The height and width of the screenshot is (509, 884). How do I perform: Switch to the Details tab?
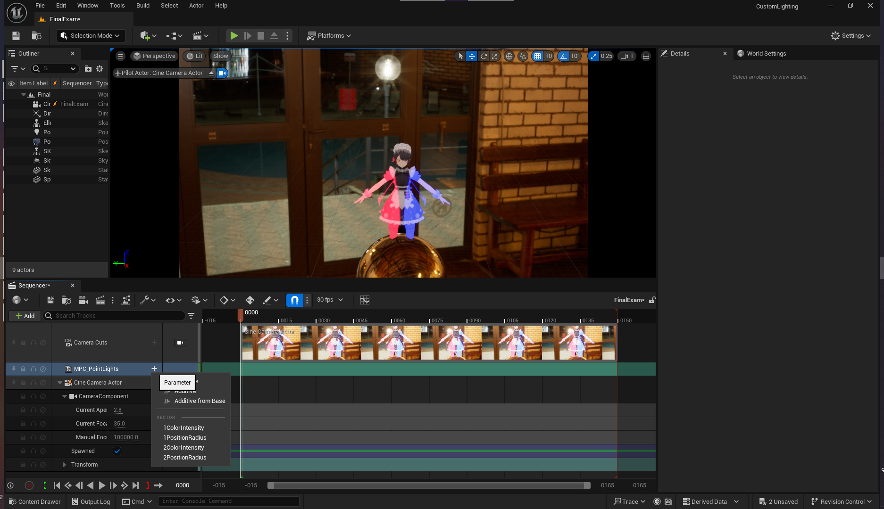coord(680,54)
